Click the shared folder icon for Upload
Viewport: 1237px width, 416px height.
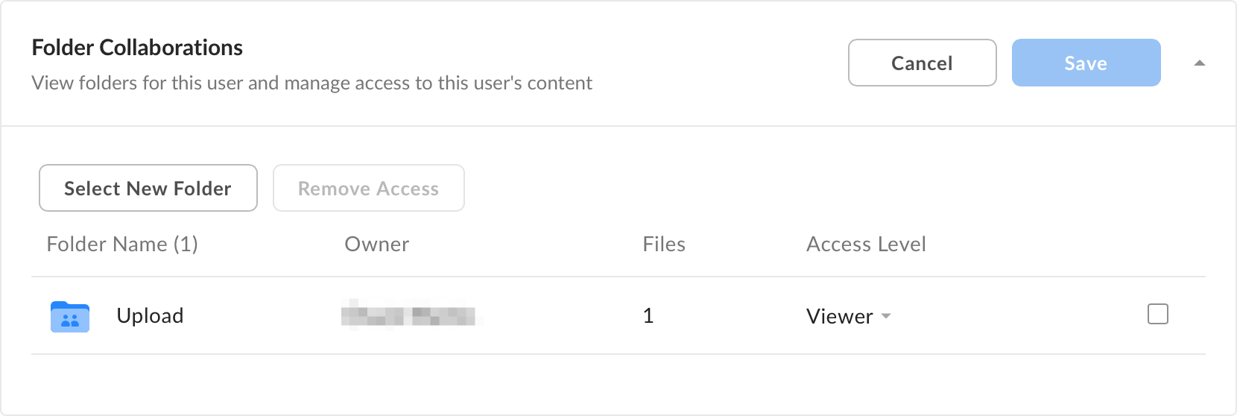(x=70, y=316)
